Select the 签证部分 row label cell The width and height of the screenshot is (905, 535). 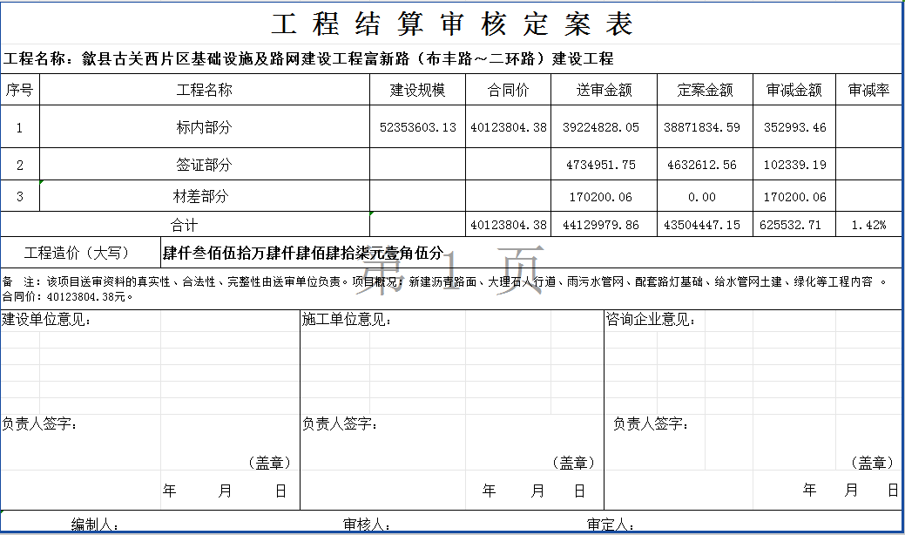click(x=205, y=165)
